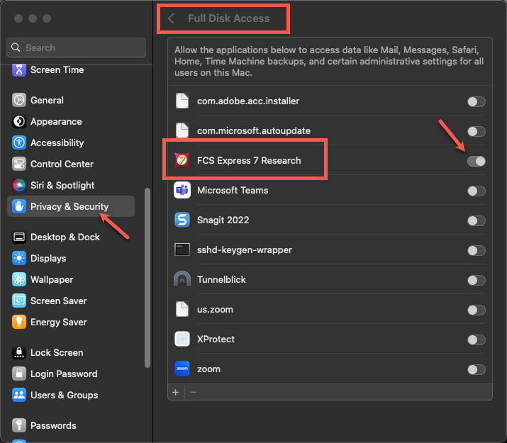
Task: Click inside the Search field
Action: click(77, 47)
